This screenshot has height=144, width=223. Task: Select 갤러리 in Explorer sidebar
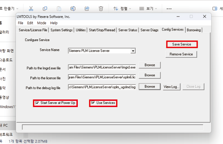pos(4,32)
